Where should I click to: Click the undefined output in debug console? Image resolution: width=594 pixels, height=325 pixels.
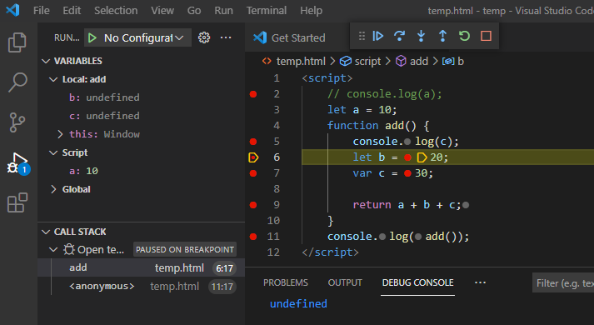point(298,304)
